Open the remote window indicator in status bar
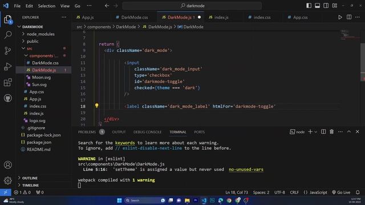The image size is (365, 205). [x=5, y=192]
